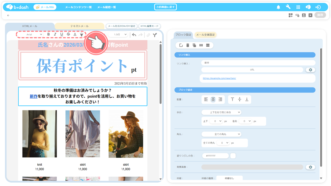Open notifications bell icon
331x186 pixels.
[278, 7]
